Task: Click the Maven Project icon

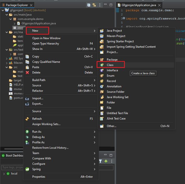Action: pos(102,36)
